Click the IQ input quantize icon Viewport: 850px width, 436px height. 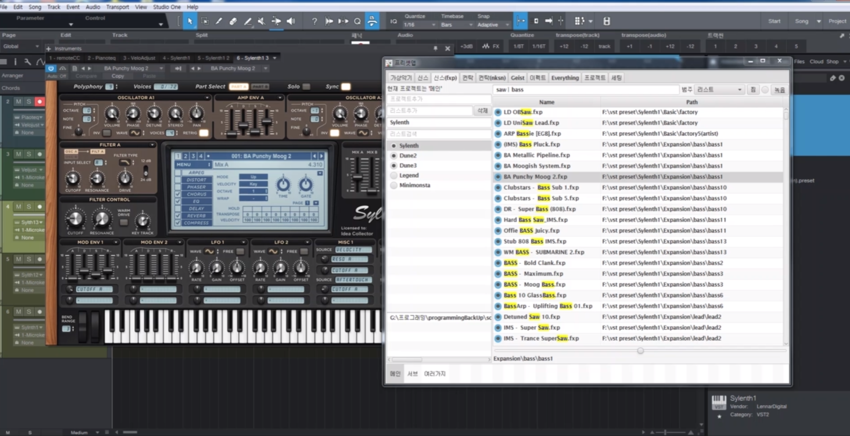(394, 21)
